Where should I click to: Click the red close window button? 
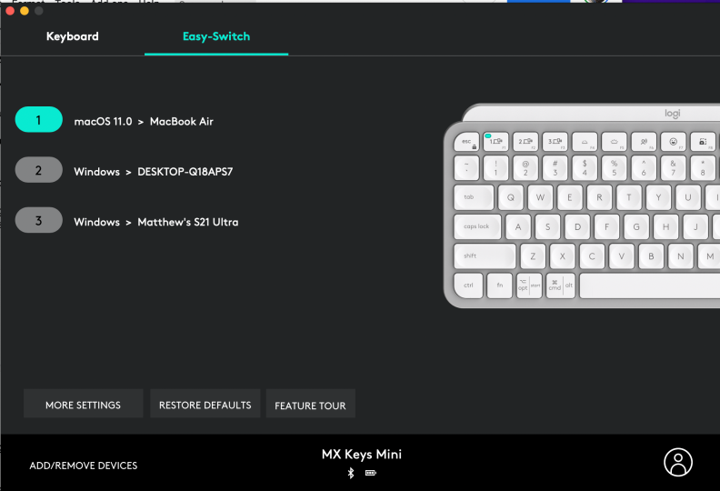click(x=10, y=10)
